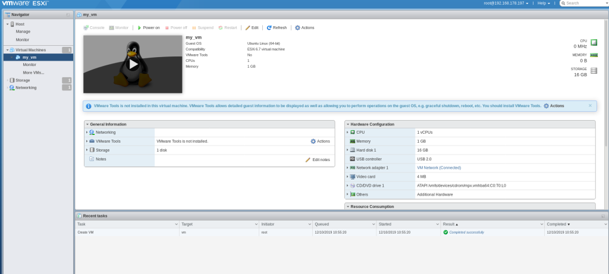The height and width of the screenshot is (274, 609).
Task: Open the root@192.168.178.197 user menu
Action: click(506, 3)
